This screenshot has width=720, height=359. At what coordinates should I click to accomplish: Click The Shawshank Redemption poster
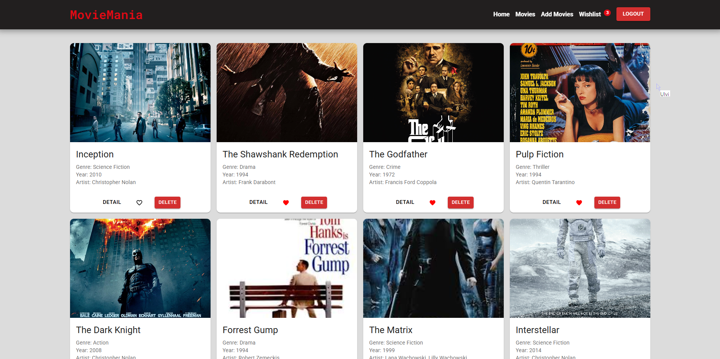287,93
